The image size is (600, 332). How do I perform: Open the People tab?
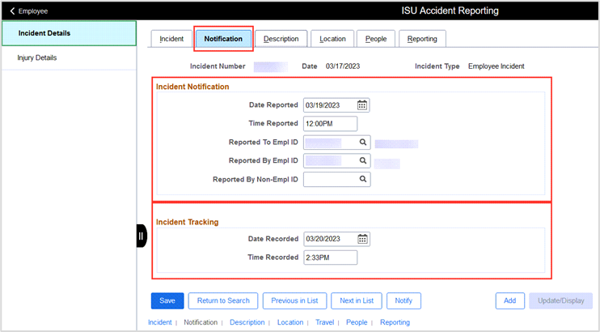click(376, 39)
